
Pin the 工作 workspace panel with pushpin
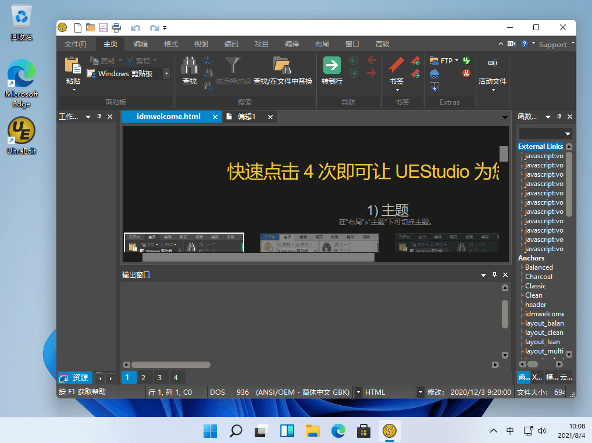pyautogui.click(x=99, y=117)
